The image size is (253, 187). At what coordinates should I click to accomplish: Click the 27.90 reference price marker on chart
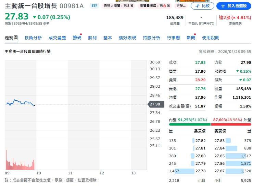(154, 104)
